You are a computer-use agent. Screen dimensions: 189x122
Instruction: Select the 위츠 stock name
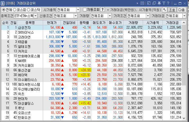click(x=21, y=94)
